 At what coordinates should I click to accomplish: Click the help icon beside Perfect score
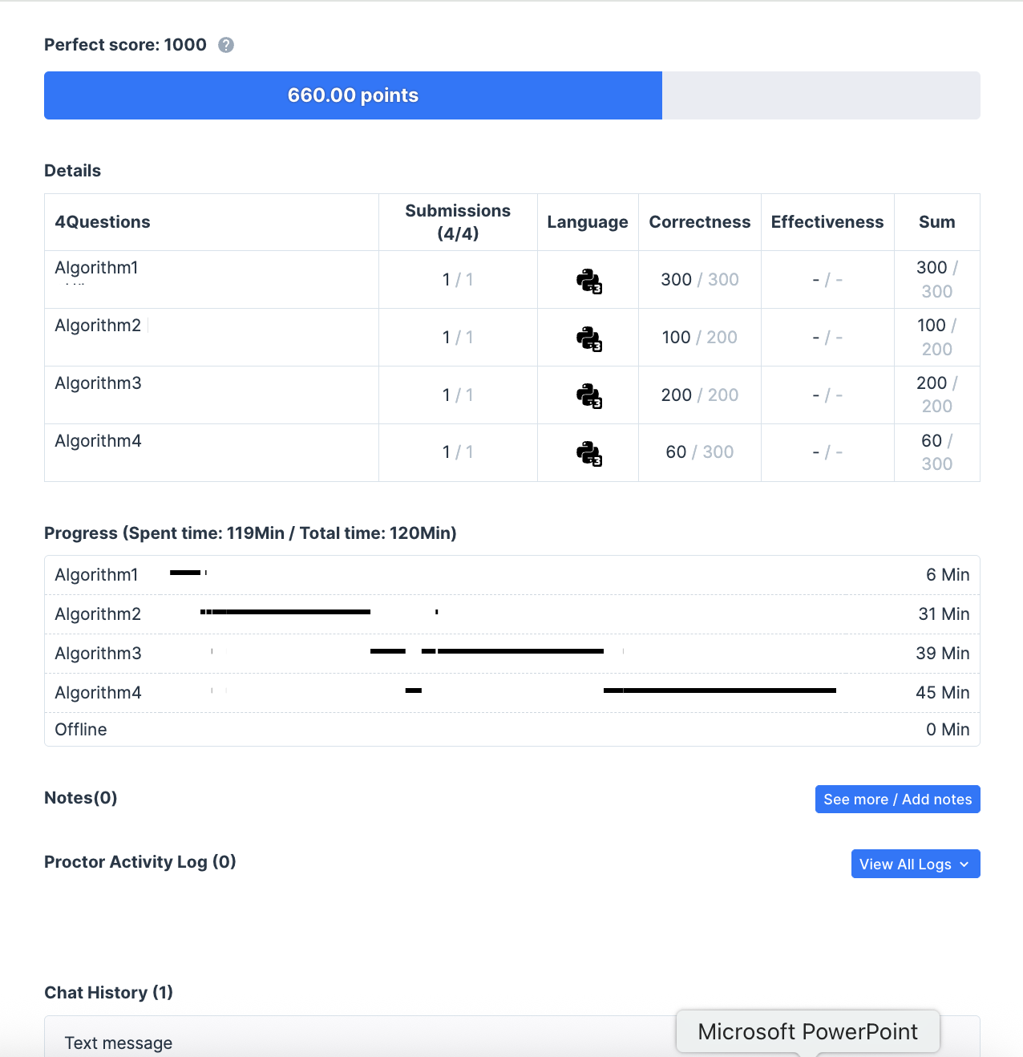pos(226,45)
